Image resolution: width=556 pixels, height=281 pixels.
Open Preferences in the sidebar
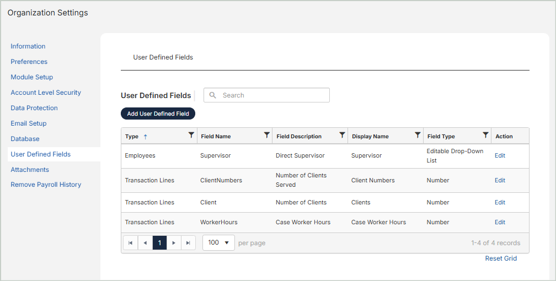(29, 62)
